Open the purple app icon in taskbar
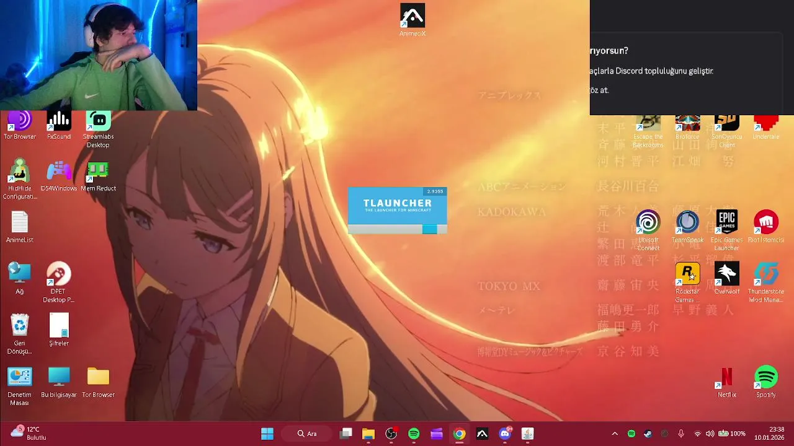The width and height of the screenshot is (794, 446). coord(437,434)
